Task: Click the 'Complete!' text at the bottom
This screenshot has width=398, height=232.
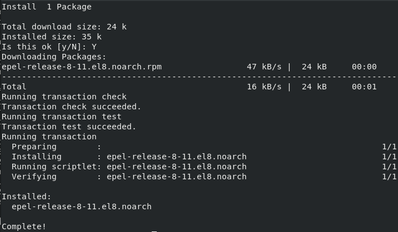Action: coord(24,226)
